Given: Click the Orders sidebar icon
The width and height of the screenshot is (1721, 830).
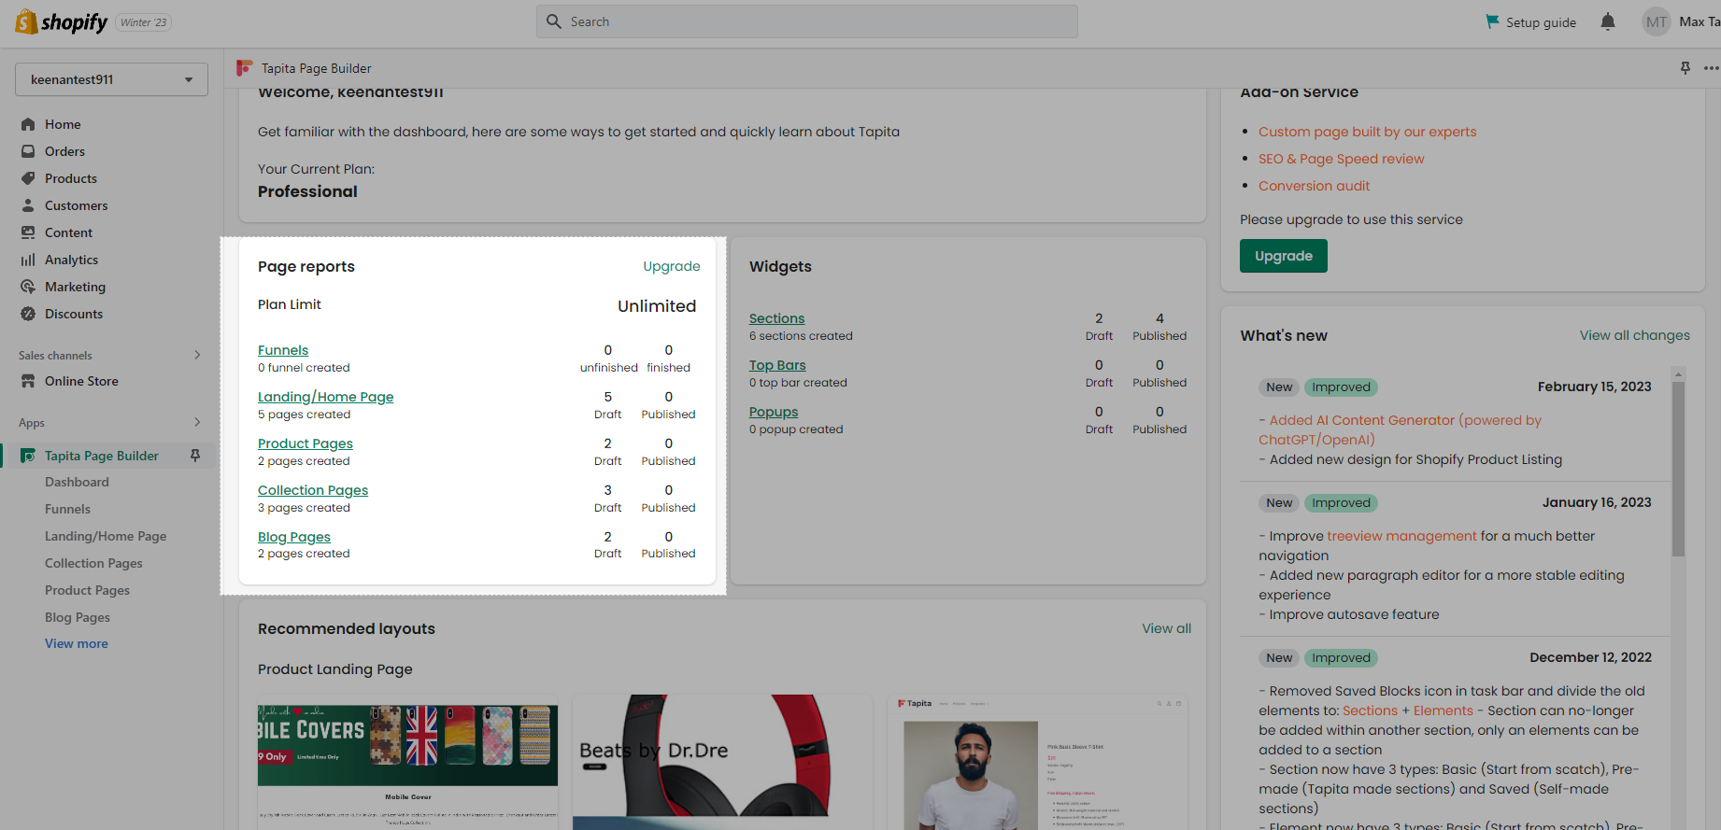Looking at the screenshot, I should pyautogui.click(x=28, y=151).
